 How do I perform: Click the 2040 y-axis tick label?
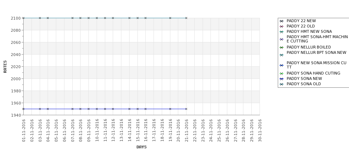click(16, 55)
